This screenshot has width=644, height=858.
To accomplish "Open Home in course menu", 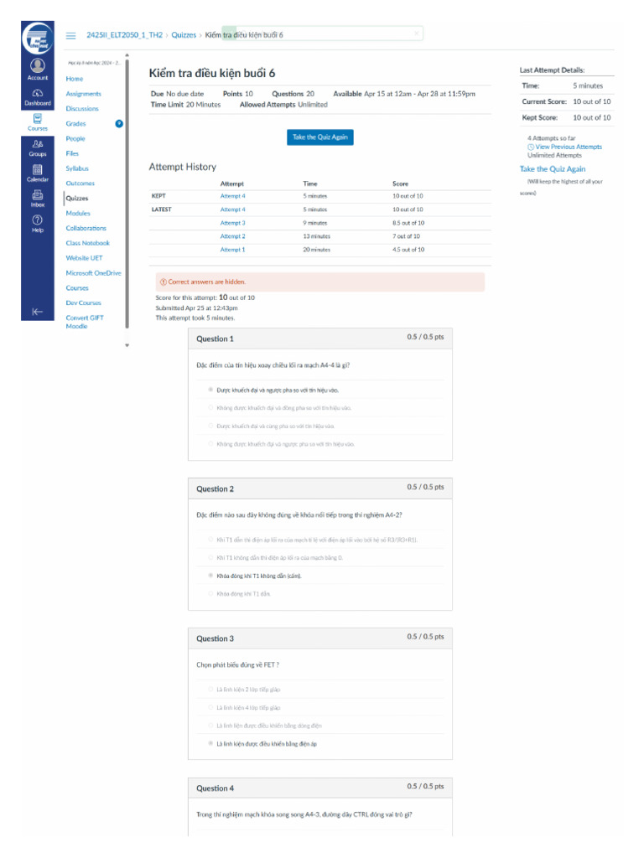I will (75, 79).
